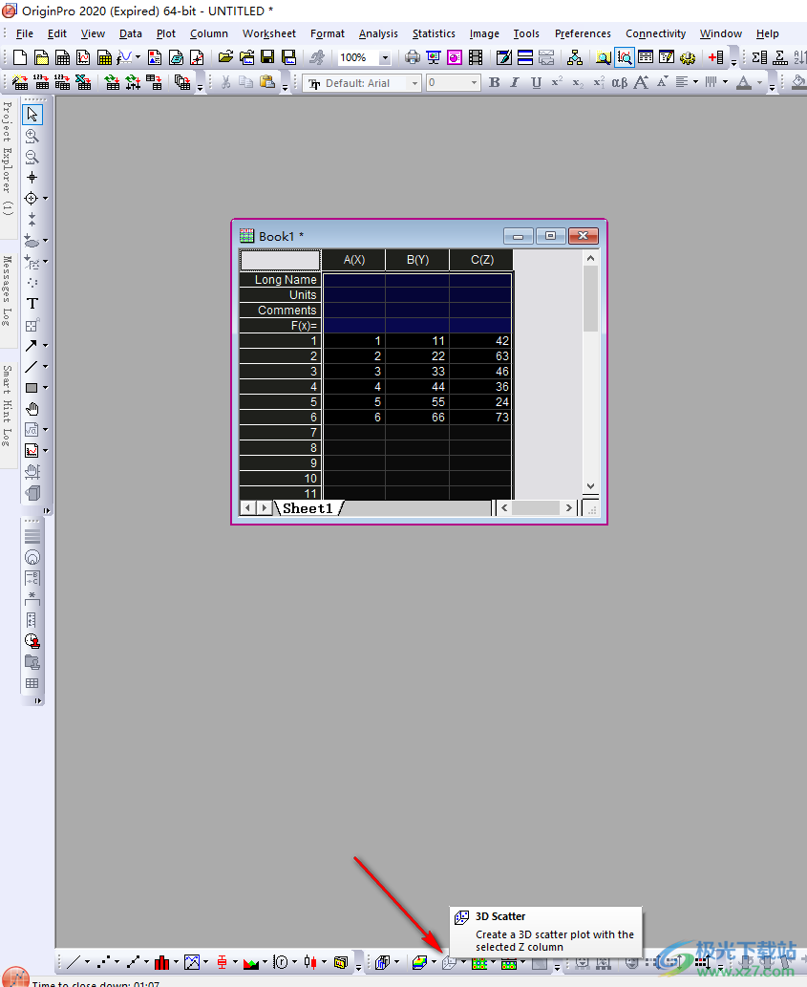Viewport: 807px width, 987px height.
Task: Select the cell containing 73 in C(Z)
Action: tap(481, 418)
